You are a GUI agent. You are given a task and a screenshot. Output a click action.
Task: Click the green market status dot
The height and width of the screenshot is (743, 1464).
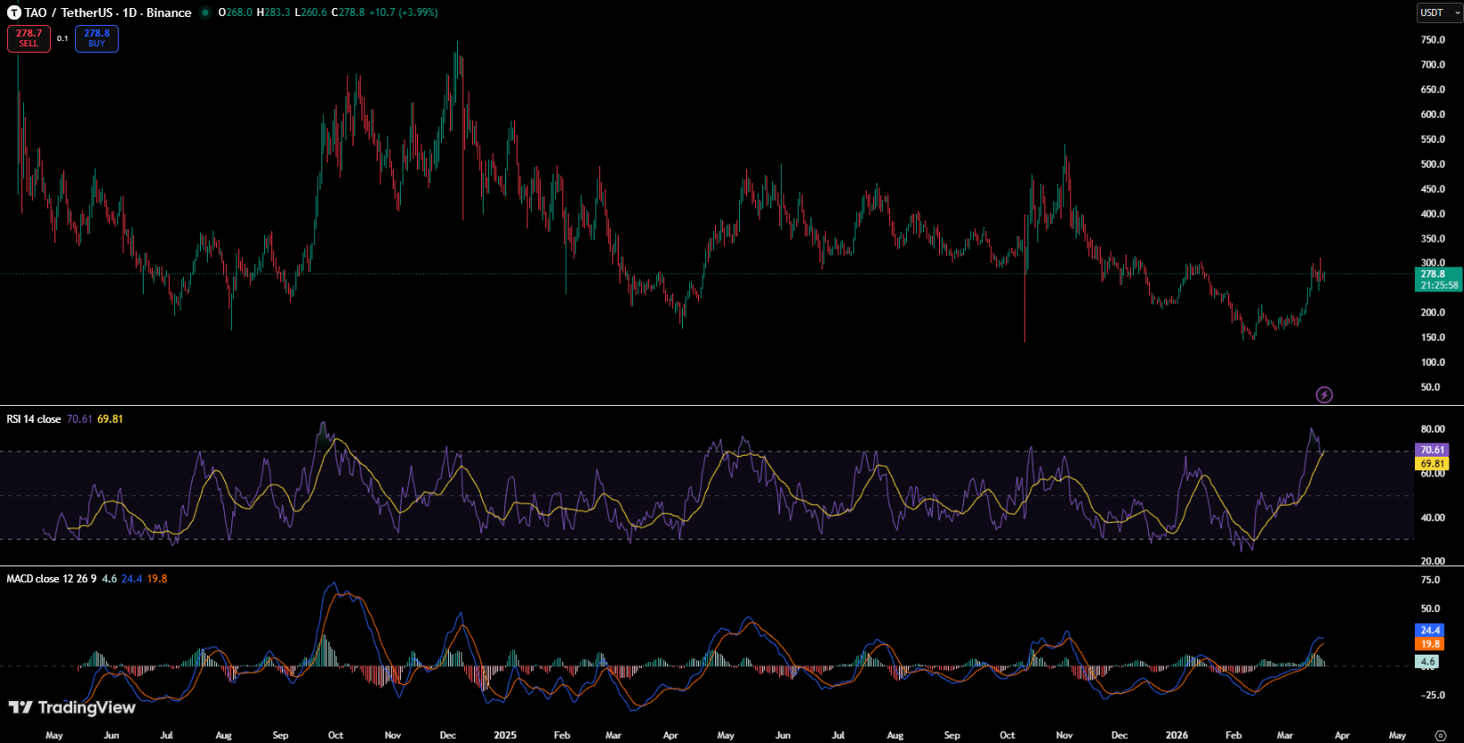coord(205,12)
